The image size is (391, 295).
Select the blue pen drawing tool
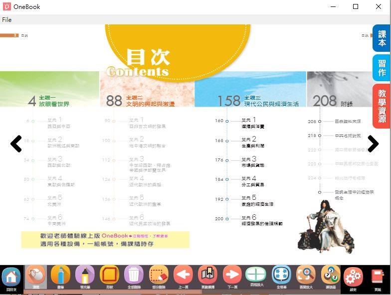60,277
